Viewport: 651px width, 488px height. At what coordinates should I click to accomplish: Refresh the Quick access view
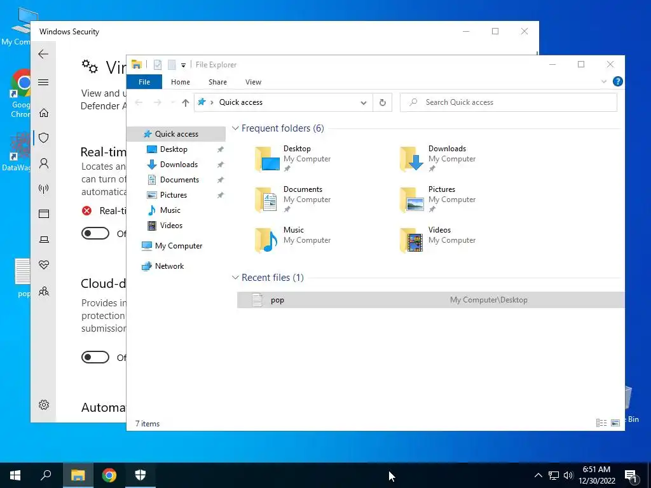382,102
